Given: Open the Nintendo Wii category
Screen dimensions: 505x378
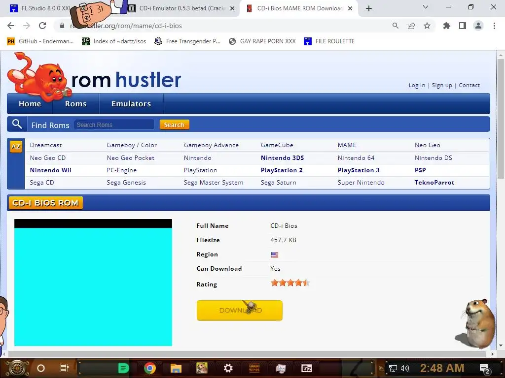Looking at the screenshot, I should pos(51,170).
